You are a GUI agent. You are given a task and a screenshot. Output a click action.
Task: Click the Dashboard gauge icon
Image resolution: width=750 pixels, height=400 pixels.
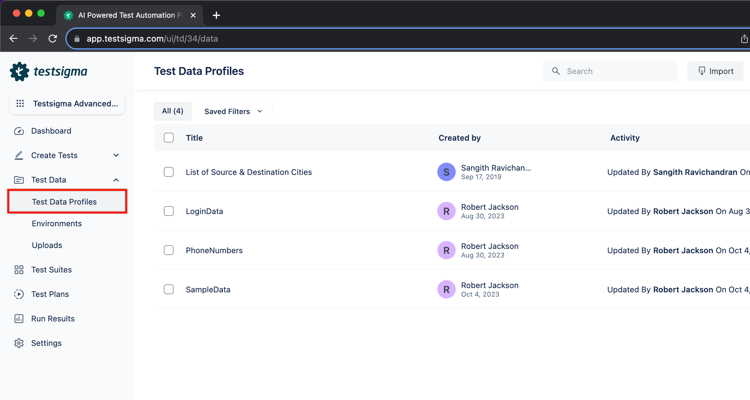(19, 131)
